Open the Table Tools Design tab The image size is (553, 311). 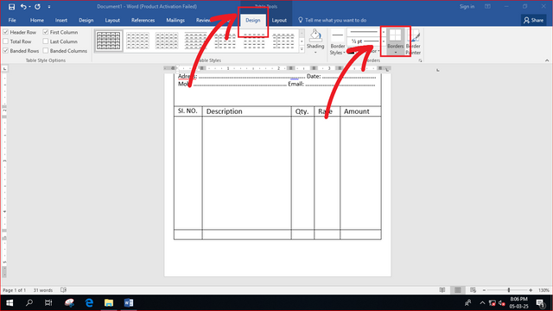[x=253, y=20]
